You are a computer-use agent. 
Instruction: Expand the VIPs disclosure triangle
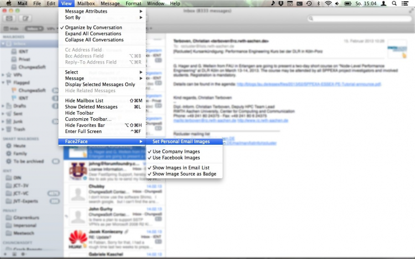3,75
